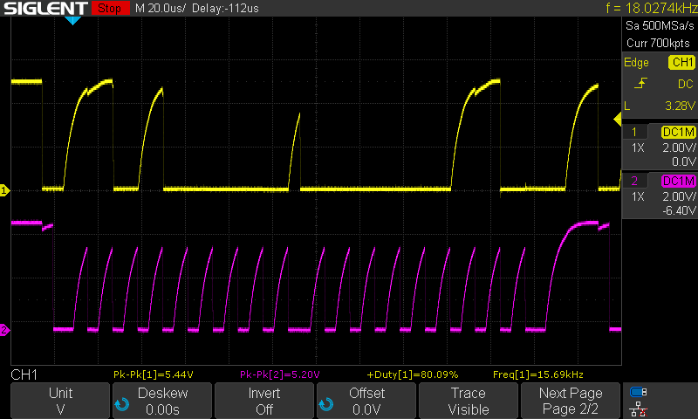Click the +Duty[1]=80.09% measurement
This screenshot has width=698, height=419.
click(x=412, y=374)
